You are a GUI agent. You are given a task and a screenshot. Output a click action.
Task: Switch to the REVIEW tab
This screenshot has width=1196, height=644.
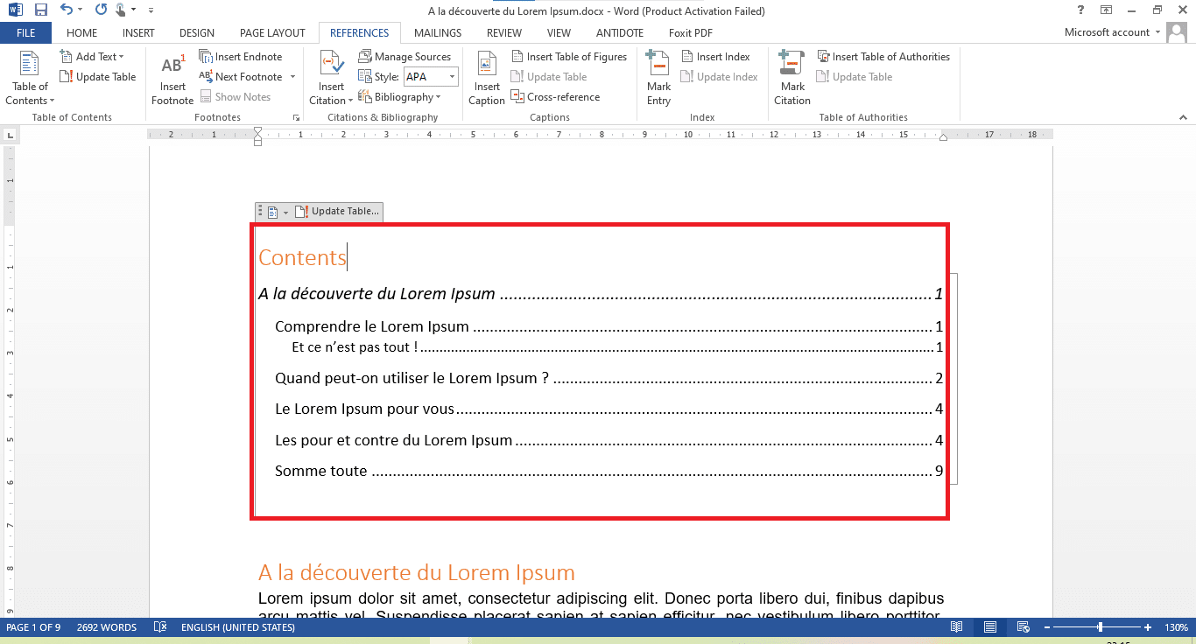[504, 33]
